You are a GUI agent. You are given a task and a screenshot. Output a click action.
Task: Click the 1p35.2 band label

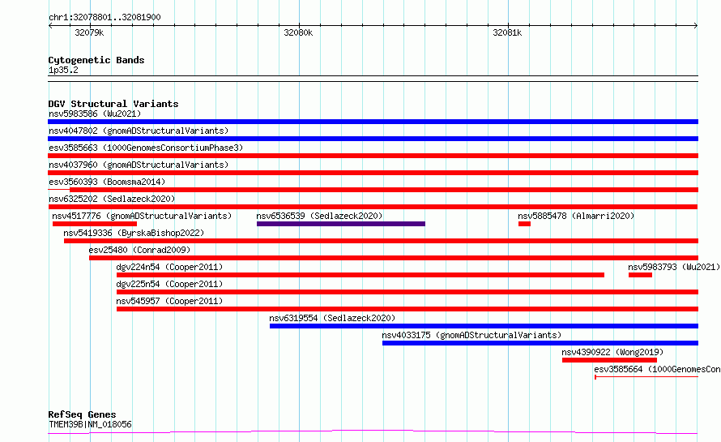pyautogui.click(x=63, y=70)
